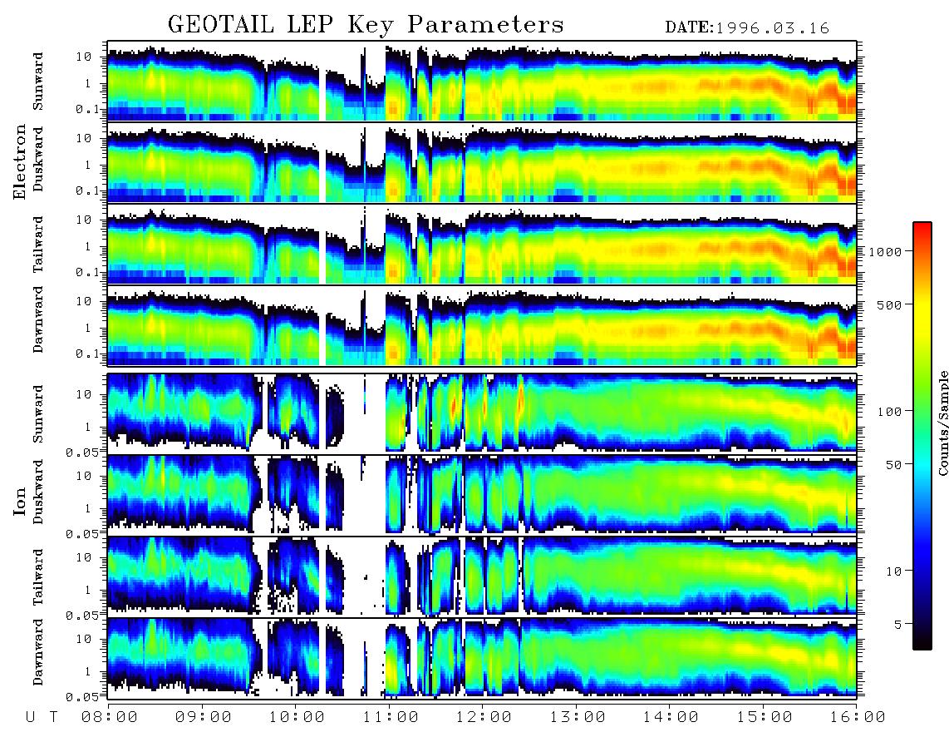This screenshot has width=949, height=732.
Task: Click the "09:00" time tick label
Action: (204, 717)
